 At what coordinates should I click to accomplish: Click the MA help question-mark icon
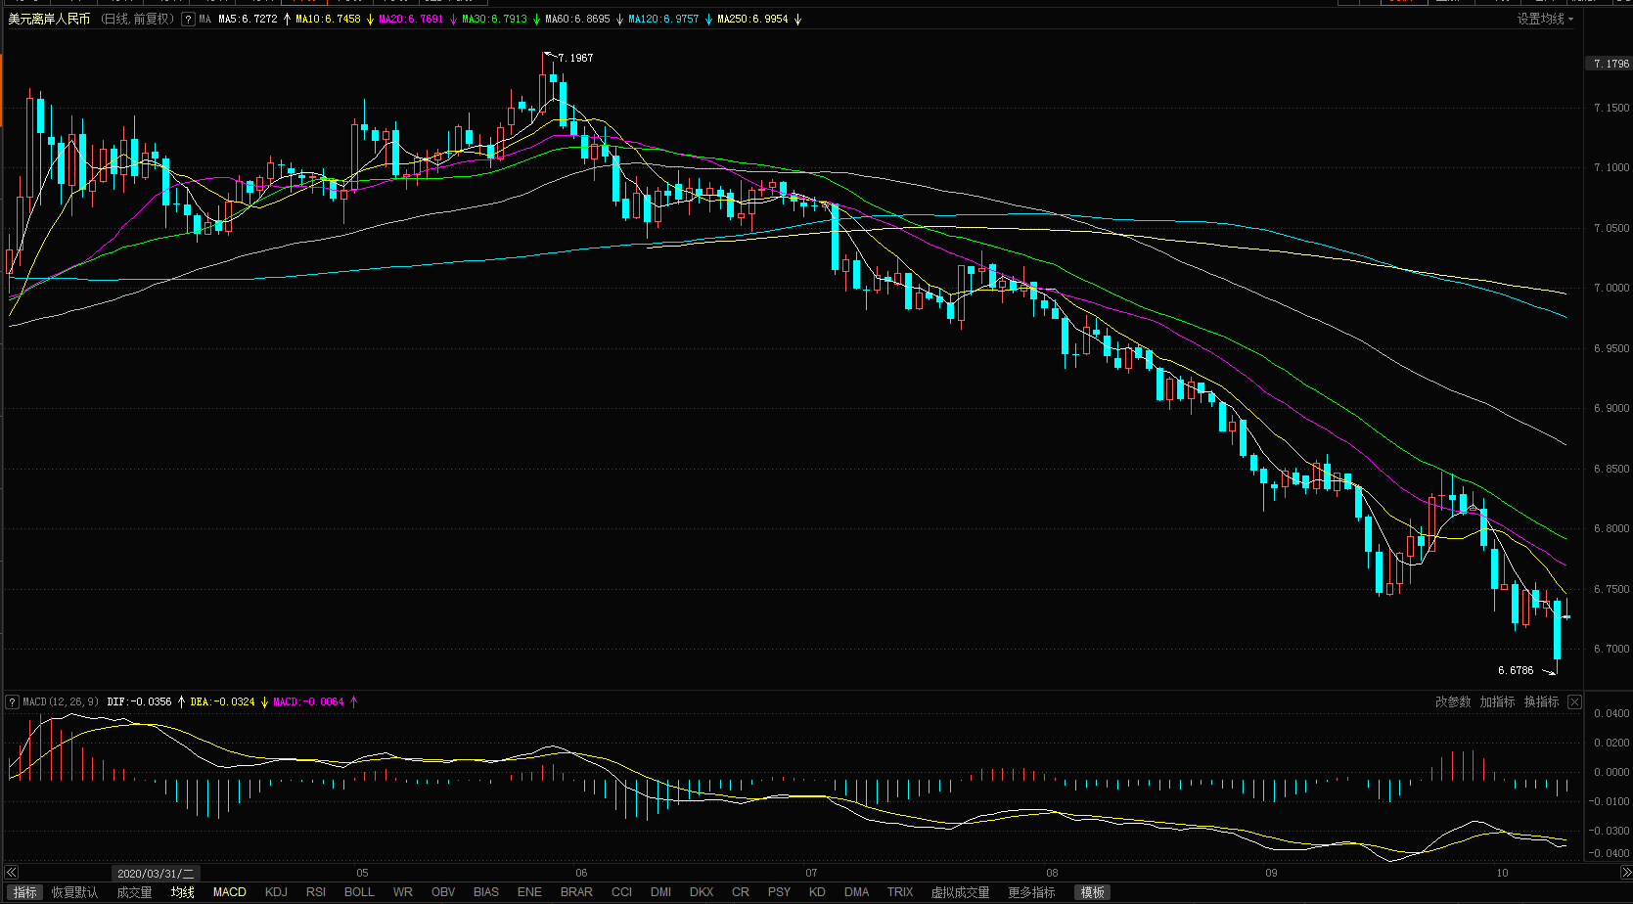188,20
